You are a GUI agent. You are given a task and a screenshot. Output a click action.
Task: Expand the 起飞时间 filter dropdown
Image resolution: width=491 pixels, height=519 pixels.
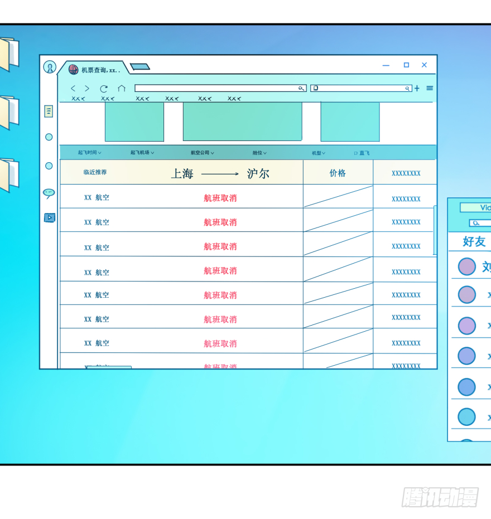pos(89,153)
